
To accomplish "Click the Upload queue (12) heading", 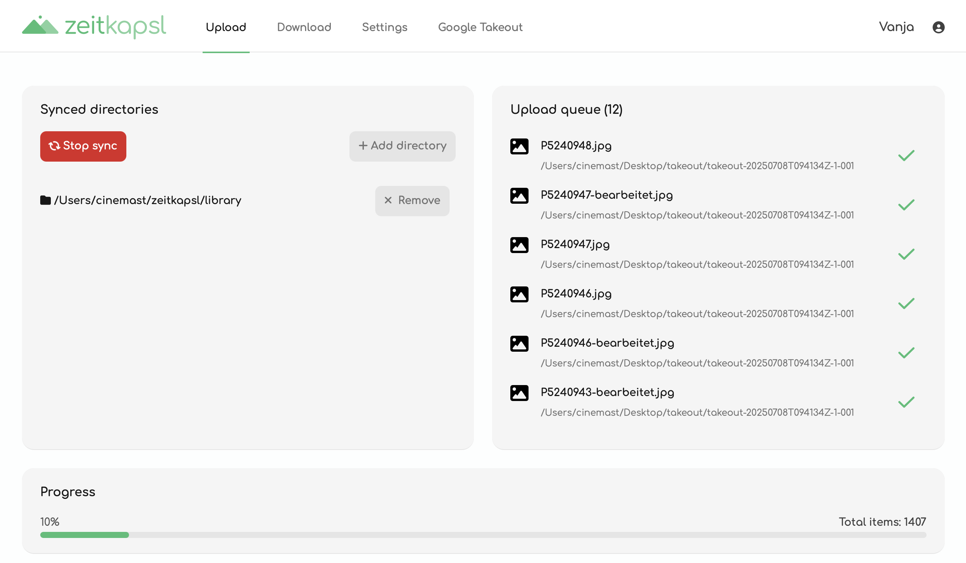I will click(x=566, y=110).
